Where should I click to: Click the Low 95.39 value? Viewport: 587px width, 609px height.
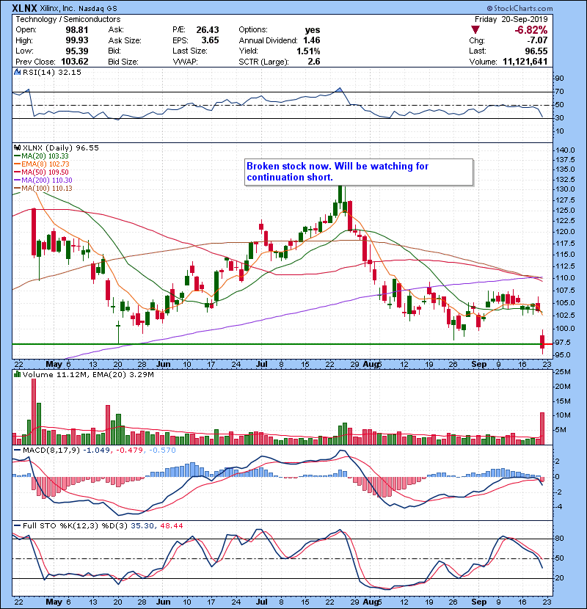[77, 51]
